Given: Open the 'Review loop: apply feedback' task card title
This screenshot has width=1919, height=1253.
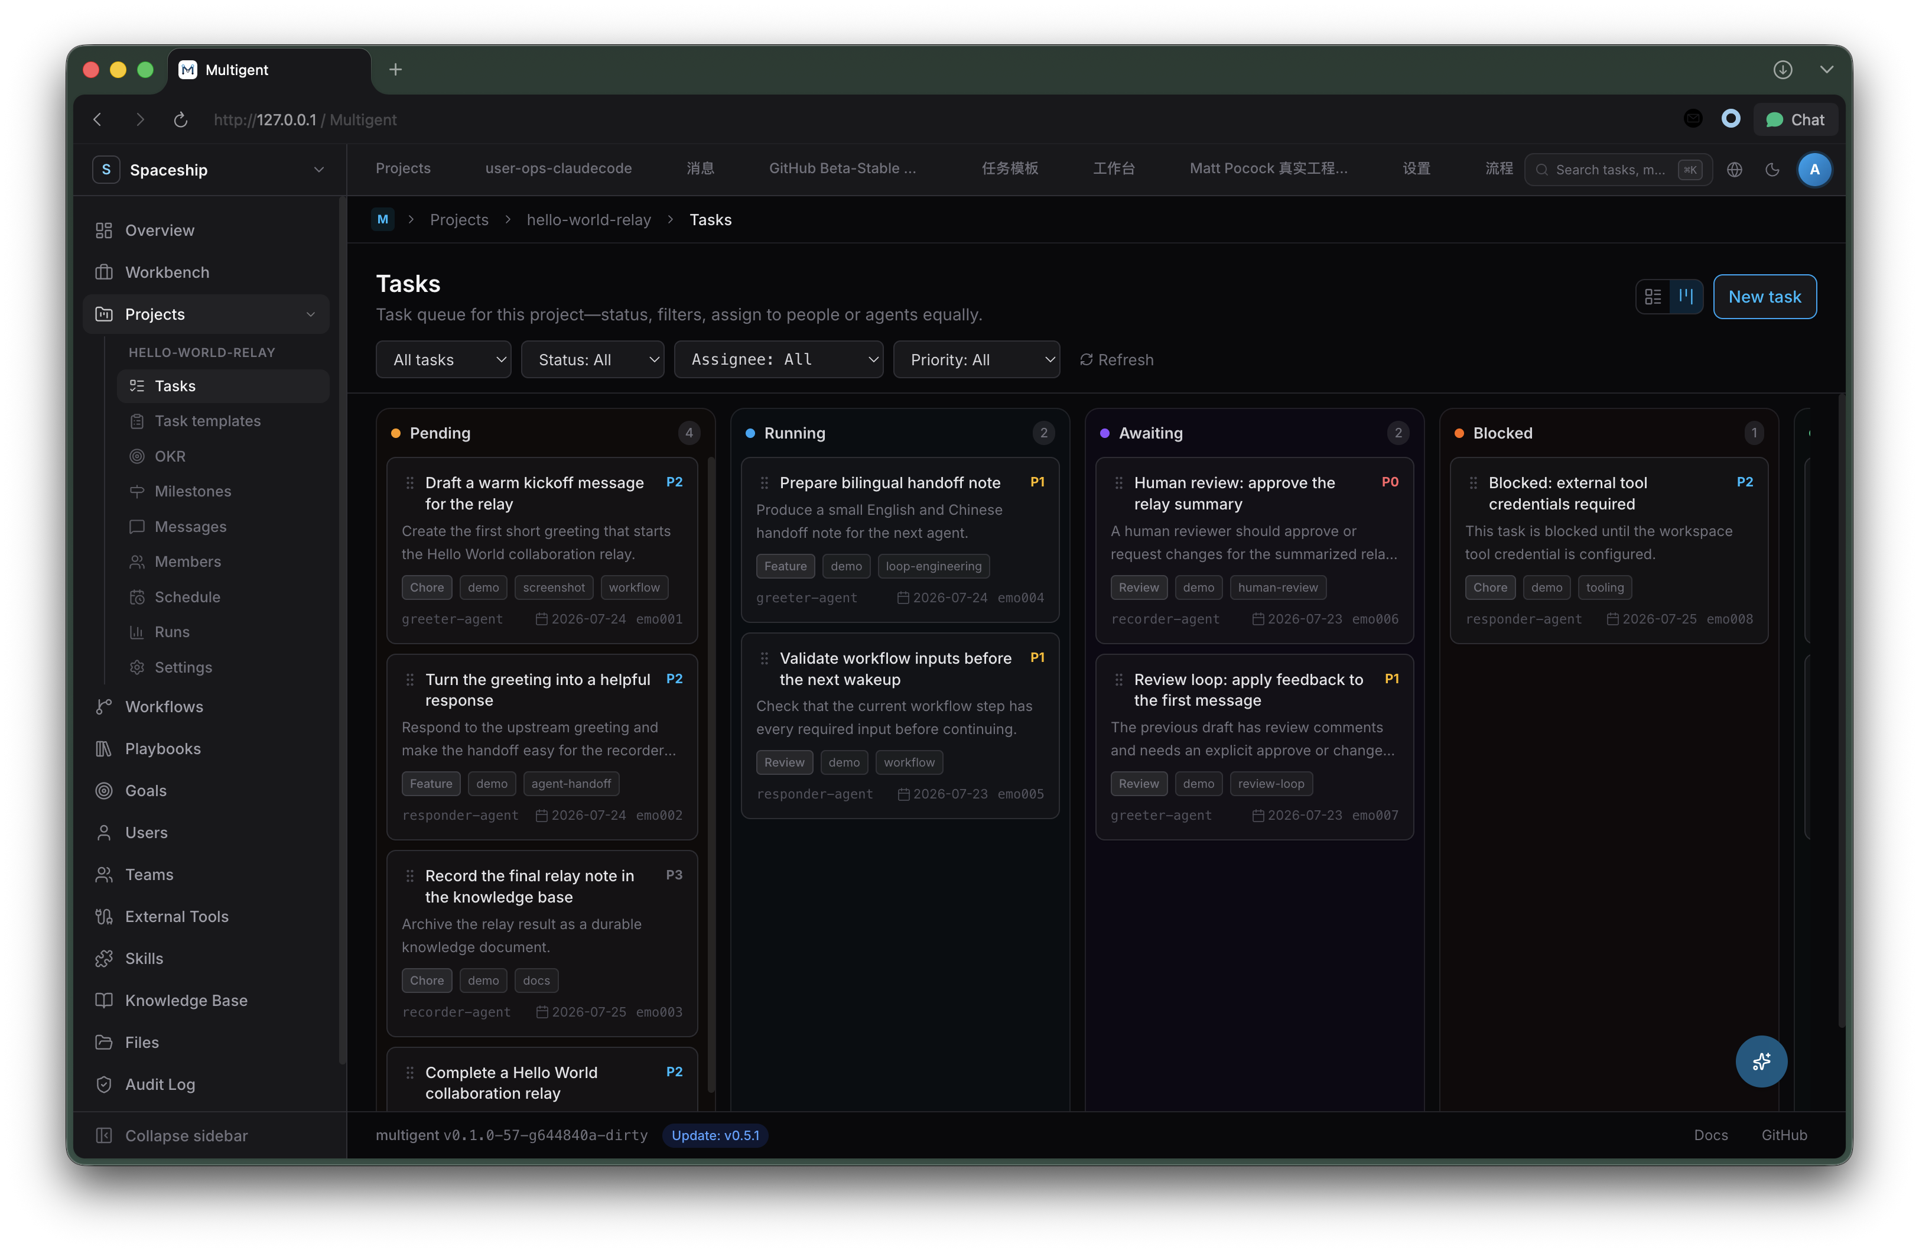Looking at the screenshot, I should tap(1248, 690).
